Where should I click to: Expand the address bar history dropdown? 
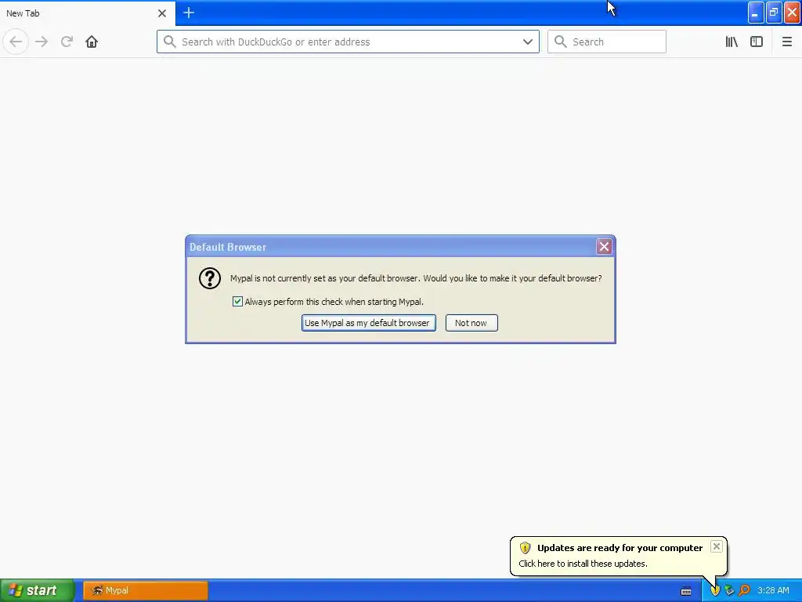(527, 42)
